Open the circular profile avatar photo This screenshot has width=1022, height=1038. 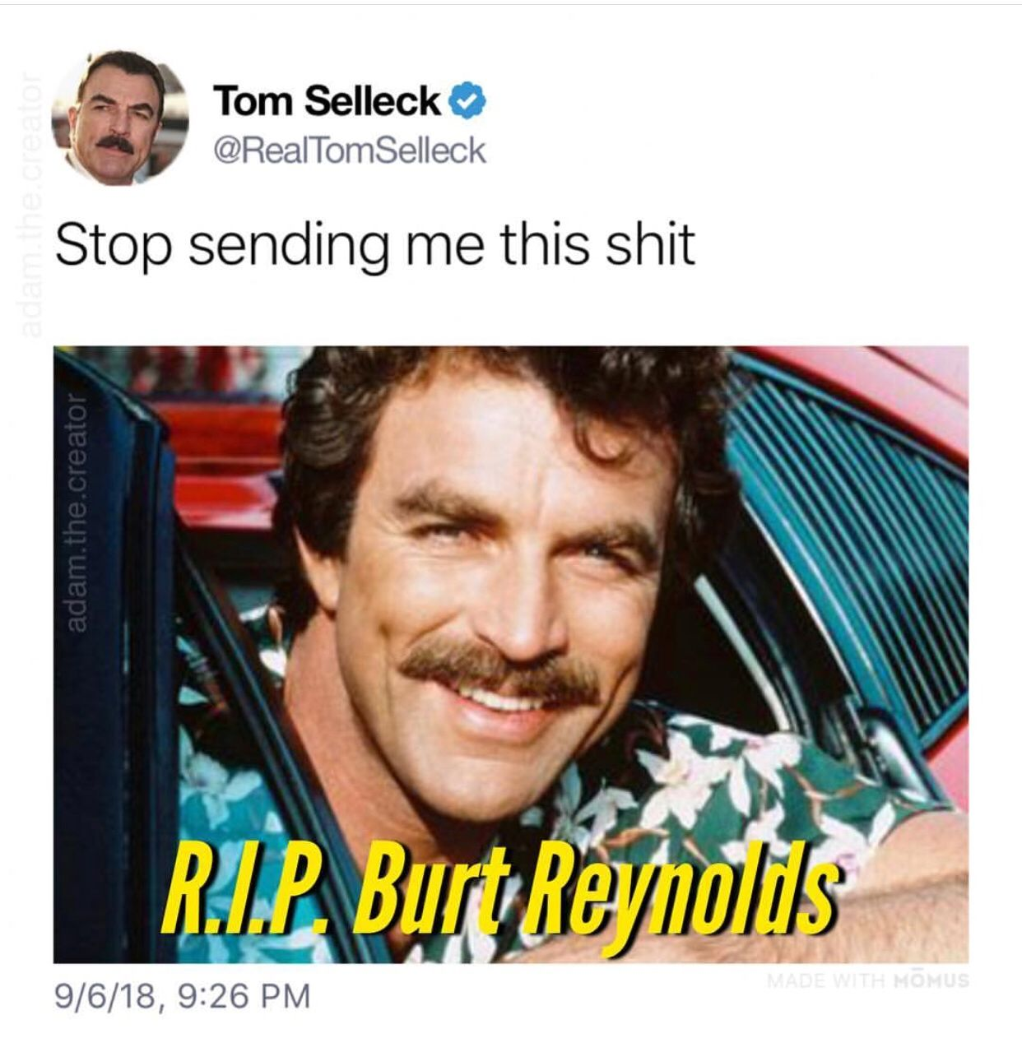click(x=120, y=118)
